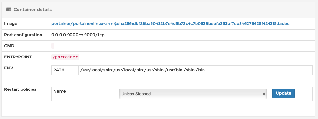The image size is (318, 119).
Task: Click the ENTRYPOINT row label
Action: click(x=18, y=57)
